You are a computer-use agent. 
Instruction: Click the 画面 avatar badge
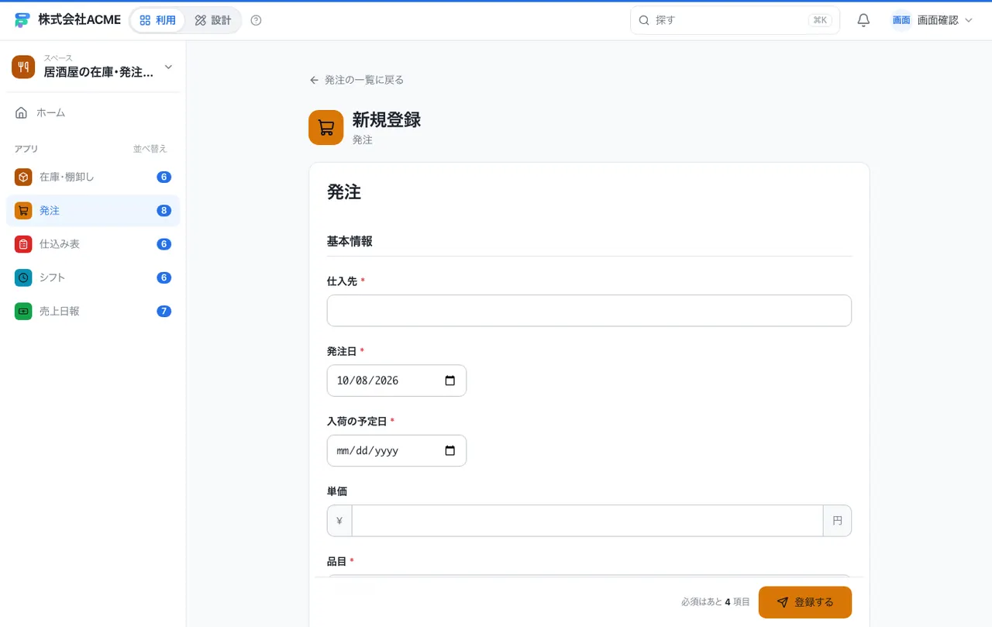tap(901, 20)
